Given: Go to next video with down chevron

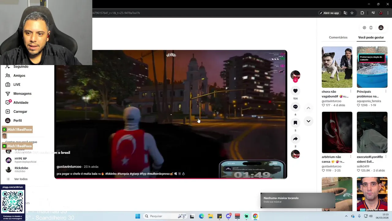Looking at the screenshot, I should click(x=308, y=121).
